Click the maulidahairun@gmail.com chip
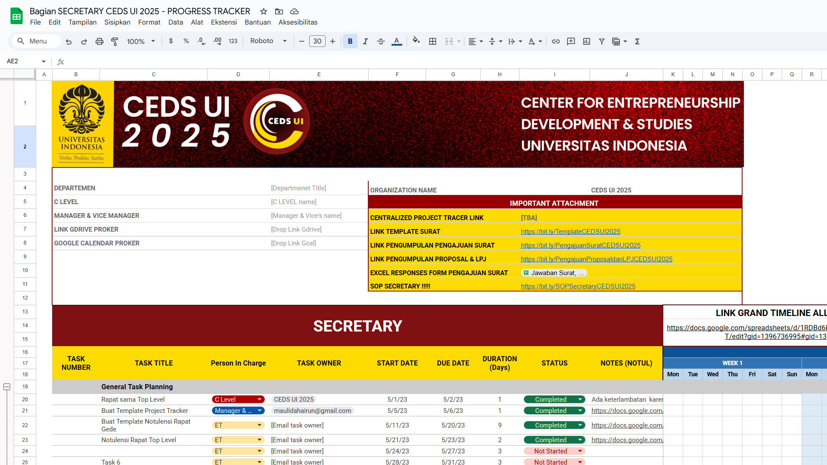The image size is (827, 465). point(312,411)
